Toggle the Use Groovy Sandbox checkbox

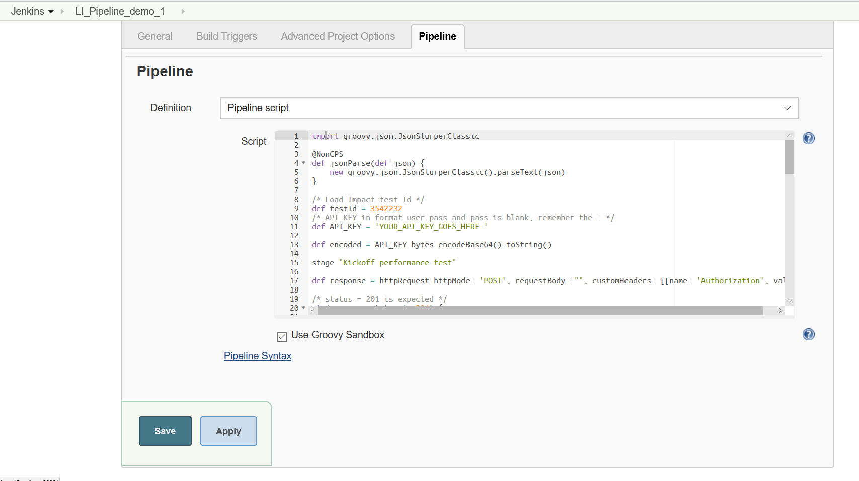pos(282,336)
